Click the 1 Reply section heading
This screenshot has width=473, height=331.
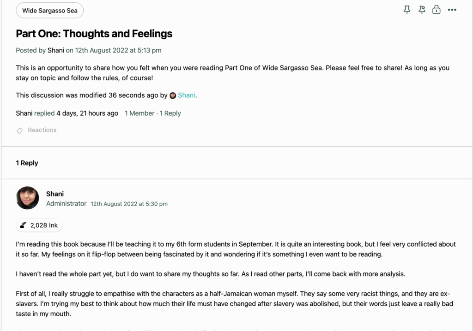[x=27, y=163]
